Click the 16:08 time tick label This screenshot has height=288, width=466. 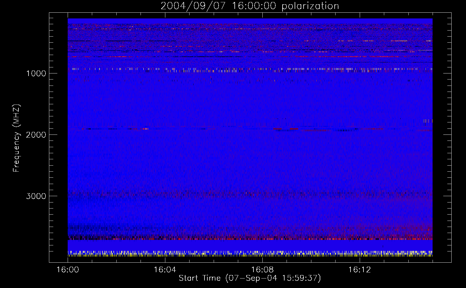click(262, 270)
